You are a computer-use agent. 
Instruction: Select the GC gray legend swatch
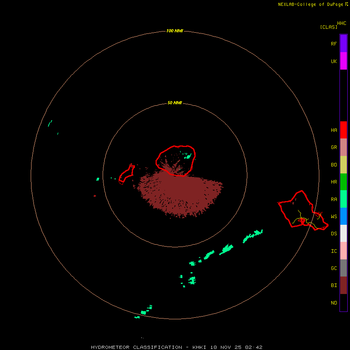coord(343,268)
